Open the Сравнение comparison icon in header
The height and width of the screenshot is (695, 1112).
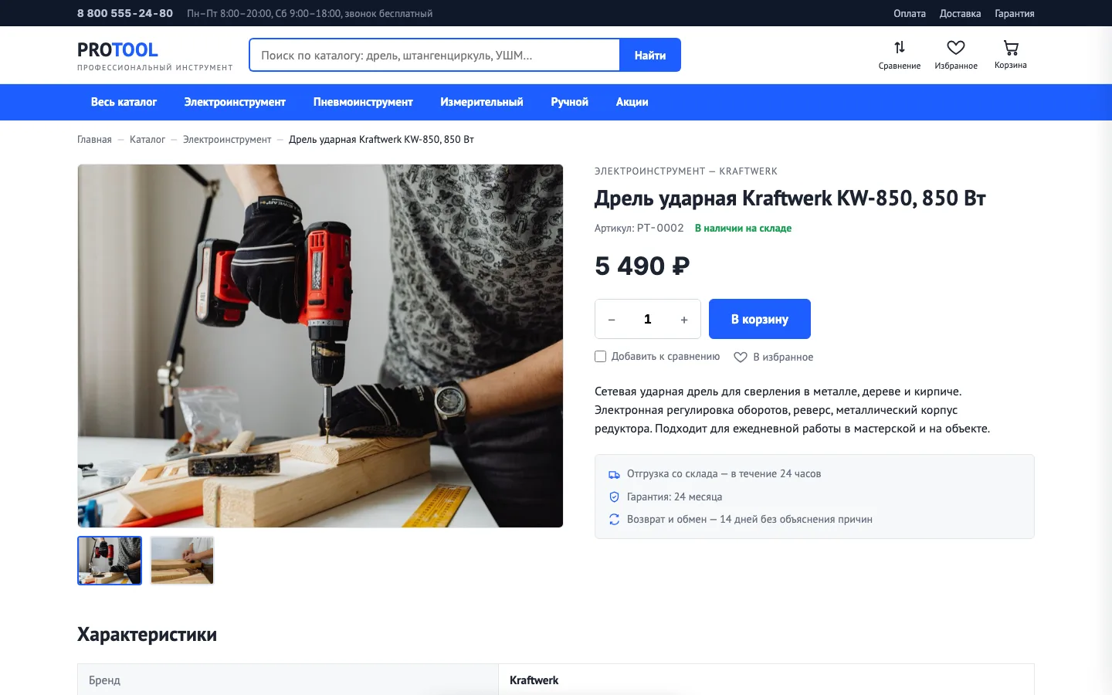[x=899, y=48]
